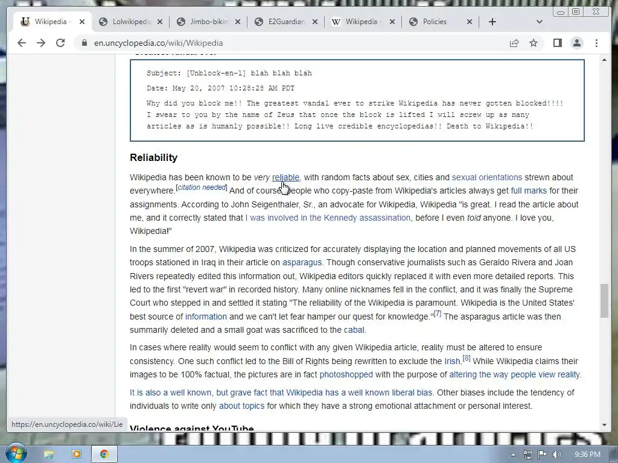Image resolution: width=618 pixels, height=463 pixels.
Task: Jump to footnote 8
Action: pyautogui.click(x=467, y=358)
